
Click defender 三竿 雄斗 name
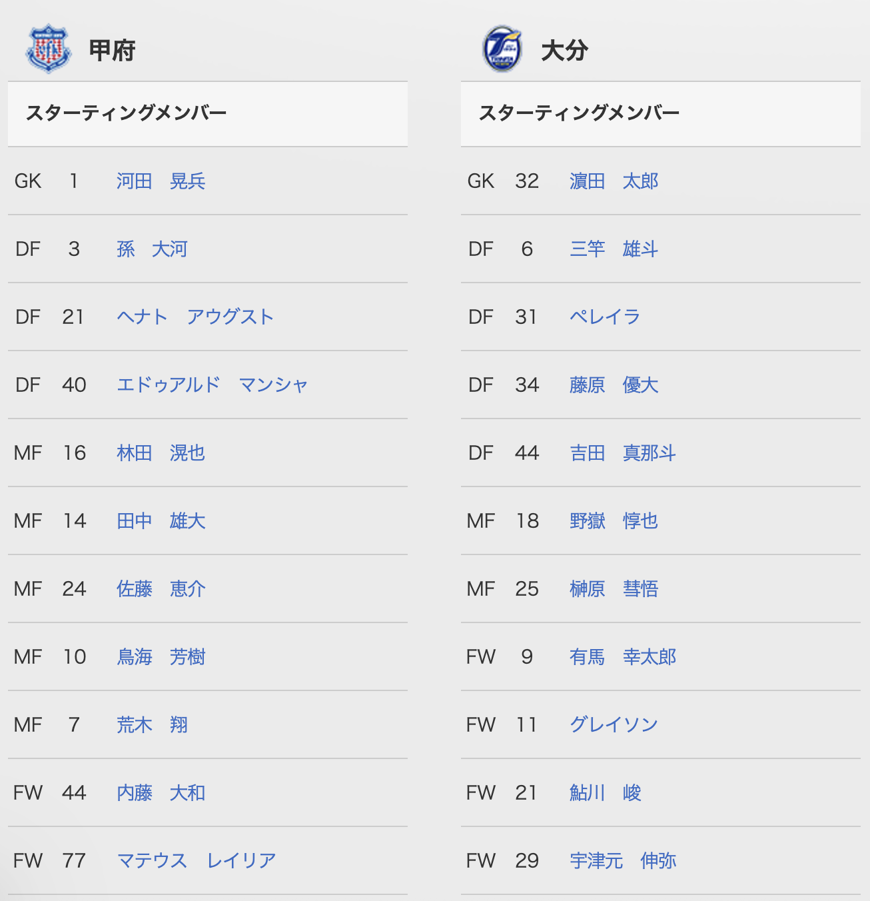click(x=614, y=249)
